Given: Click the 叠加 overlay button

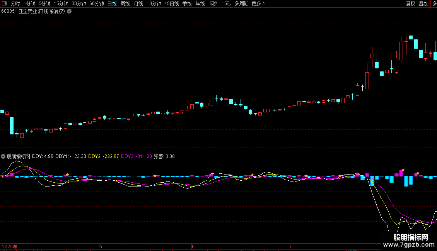Looking at the screenshot, I should click(x=423, y=3).
